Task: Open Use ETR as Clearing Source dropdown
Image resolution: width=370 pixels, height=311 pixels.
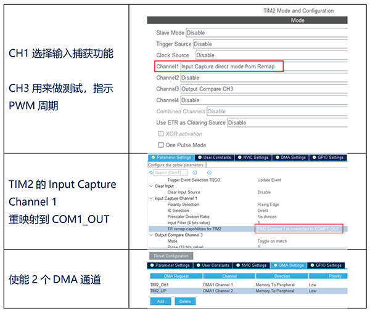Action: [x=287, y=123]
